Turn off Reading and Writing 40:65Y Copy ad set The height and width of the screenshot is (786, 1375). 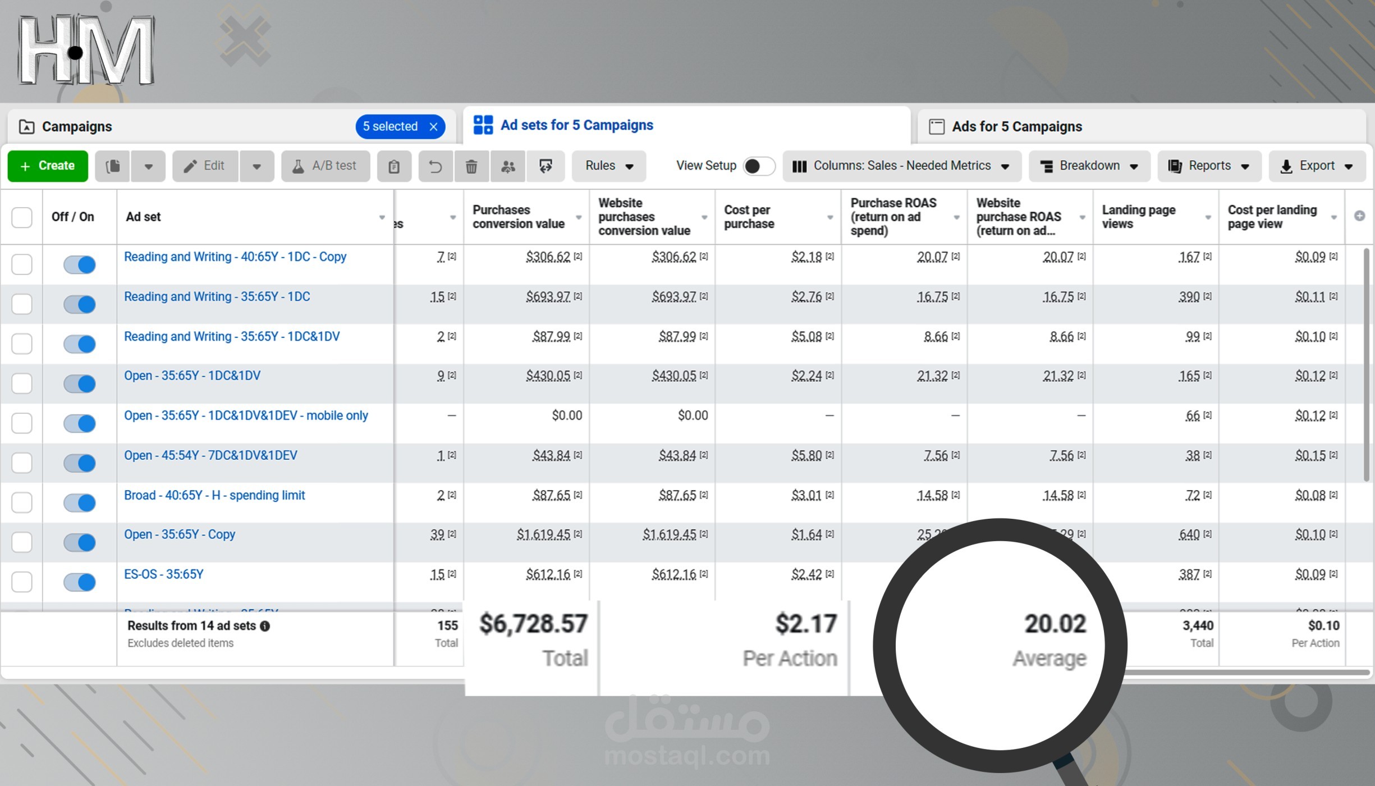[x=79, y=264]
